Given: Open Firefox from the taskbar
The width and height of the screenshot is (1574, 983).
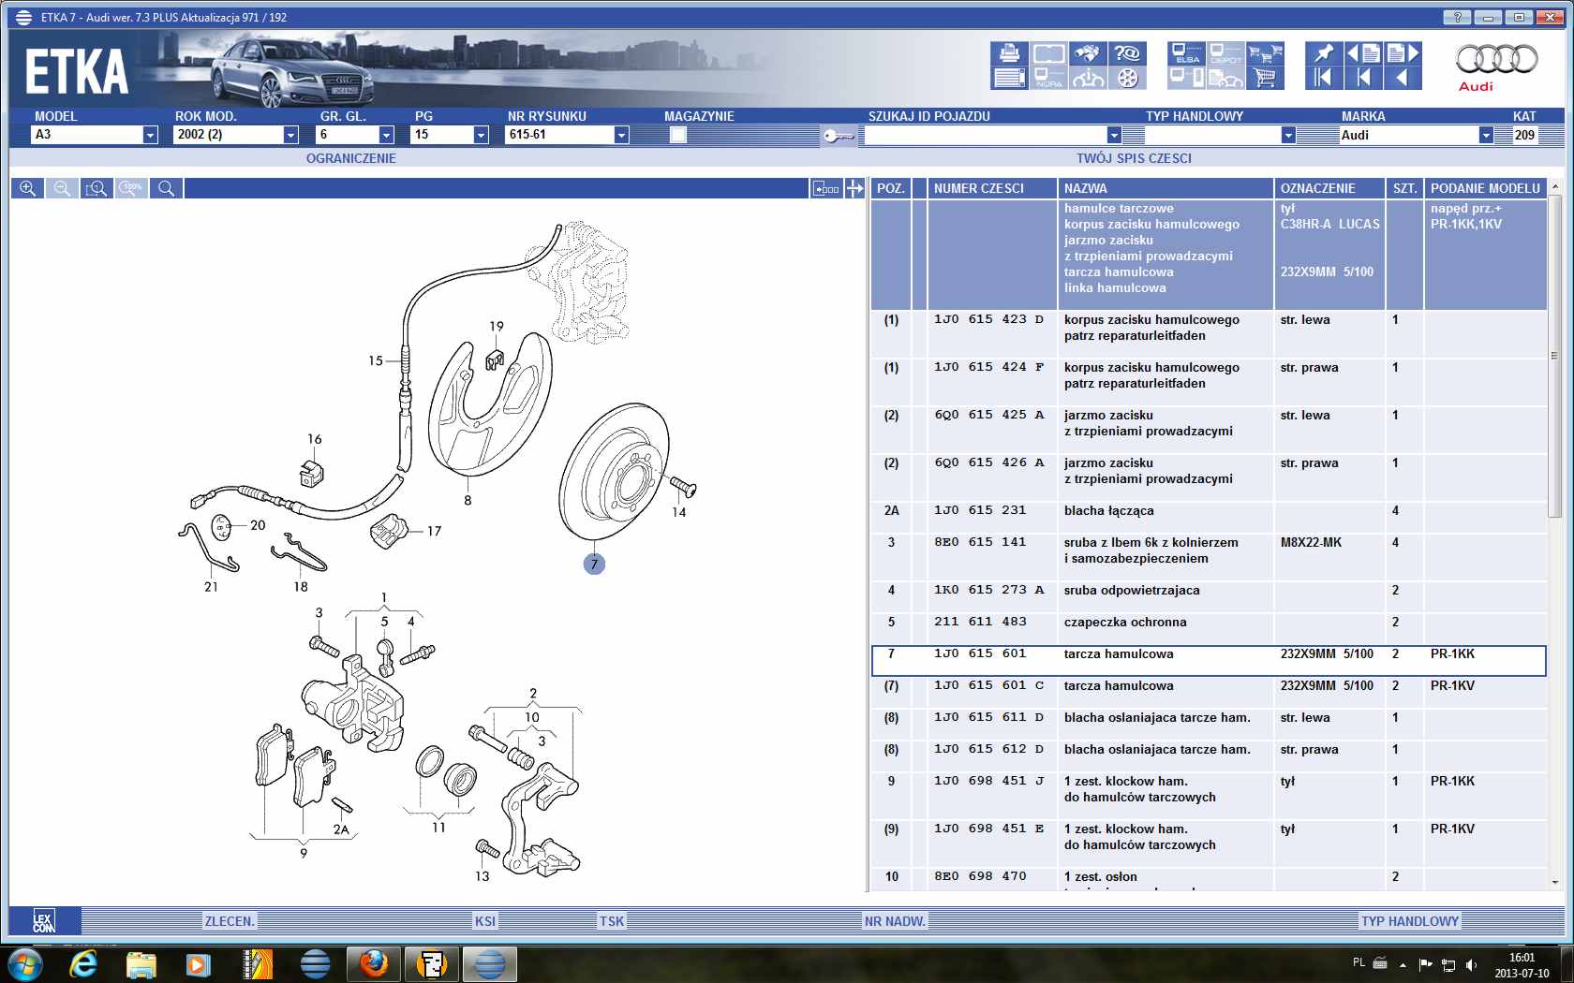Looking at the screenshot, I should [x=374, y=963].
